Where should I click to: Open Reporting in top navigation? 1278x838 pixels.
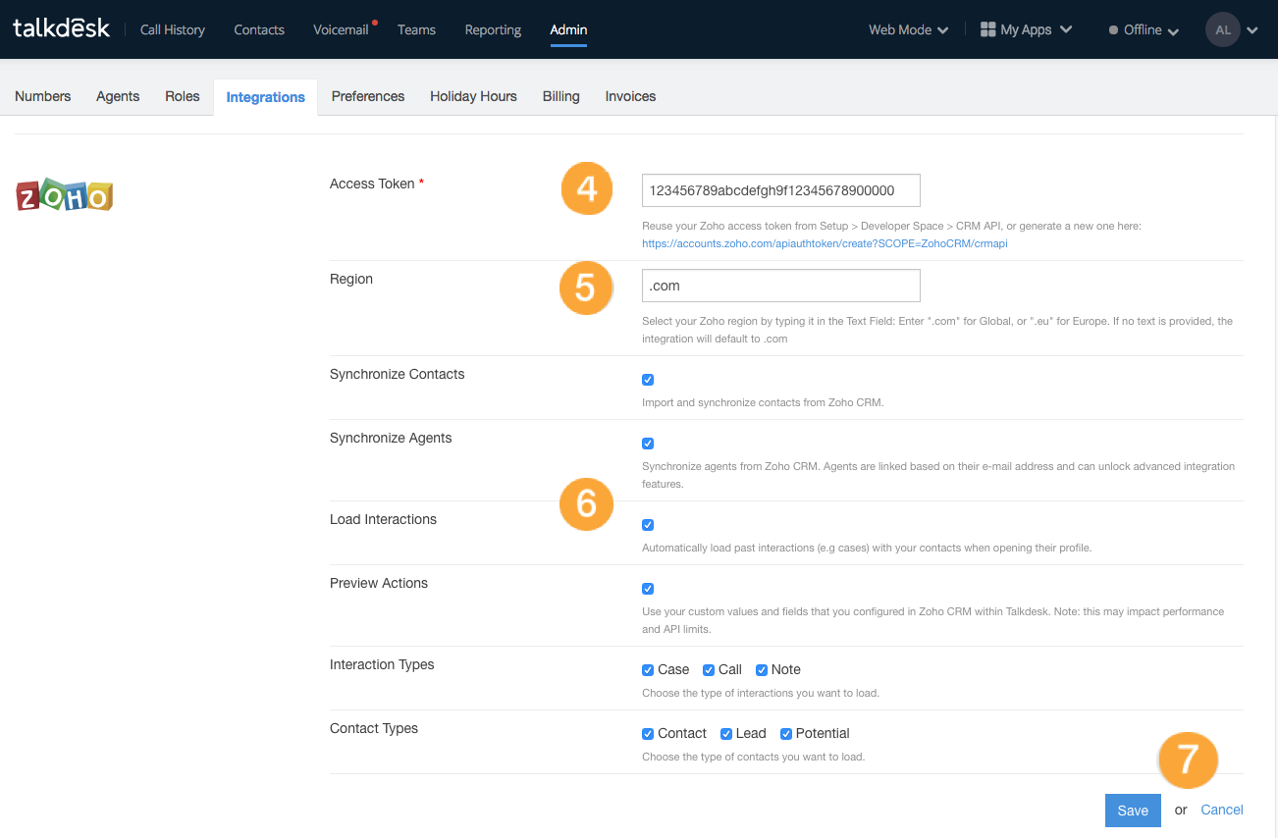click(493, 29)
